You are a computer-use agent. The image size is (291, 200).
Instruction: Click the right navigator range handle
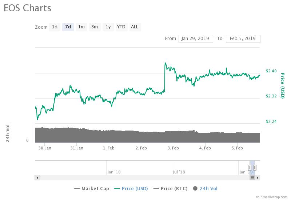point(255,168)
